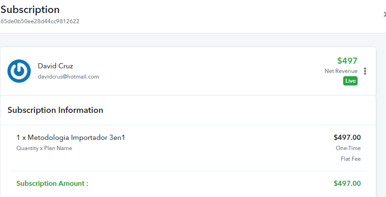This screenshot has width=386, height=197.
Task: Click the Flat Fee label
Action: tap(351, 159)
